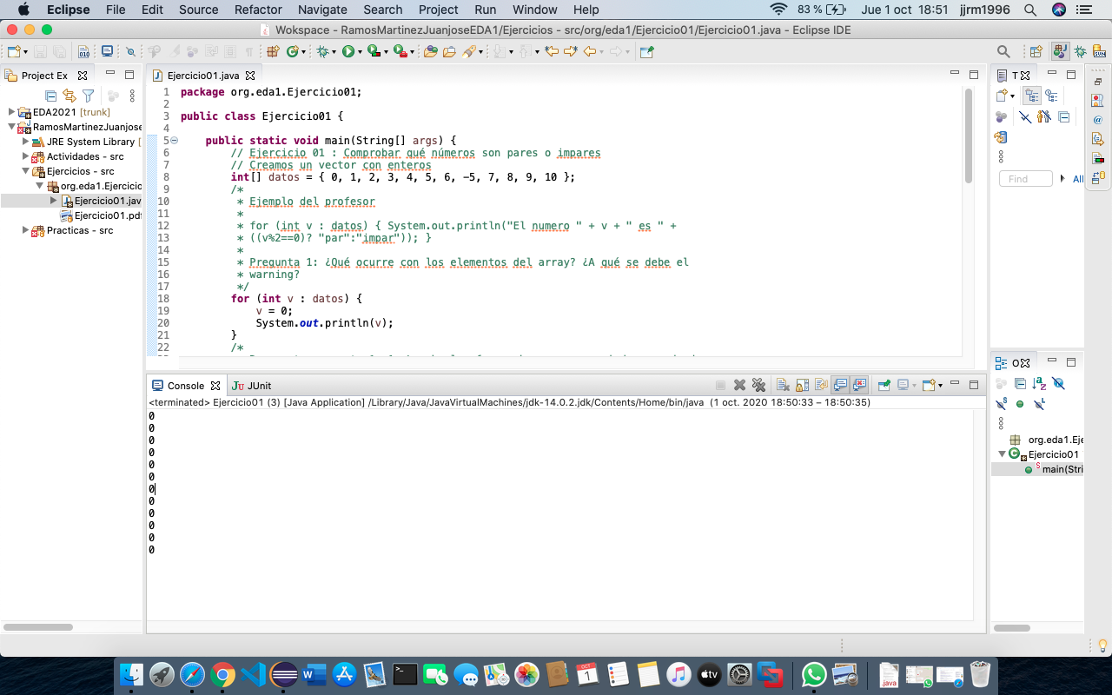Image resolution: width=1112 pixels, height=695 pixels.
Task: Click the Project Explorer horizontal scrollbar
Action: click(37, 627)
